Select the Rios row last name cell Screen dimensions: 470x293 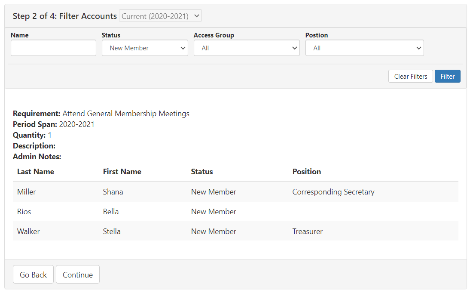point(24,212)
